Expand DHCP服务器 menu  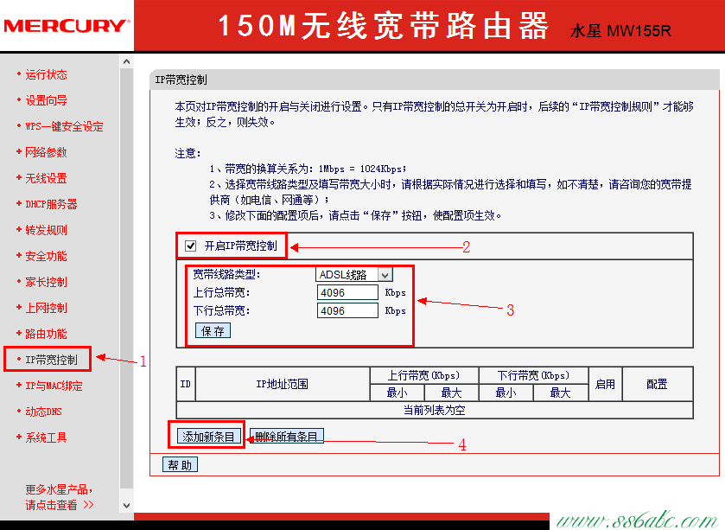[51, 204]
